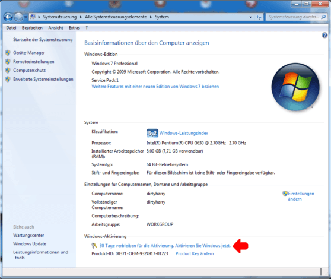Click the Windows logo orb image
The width and height of the screenshot is (331, 279).
[295, 87]
